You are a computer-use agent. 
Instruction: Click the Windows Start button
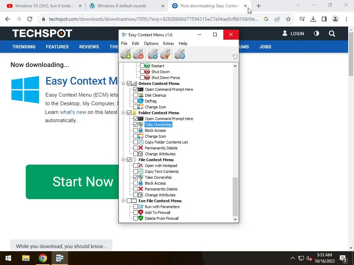(x=8, y=258)
